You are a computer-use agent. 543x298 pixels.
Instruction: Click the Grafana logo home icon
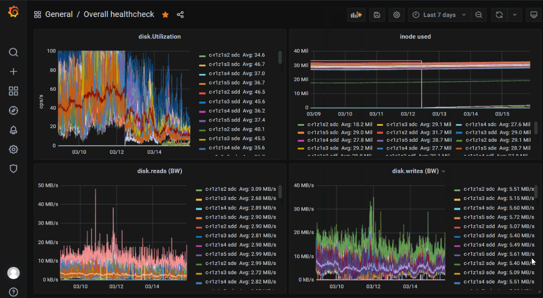click(x=13, y=12)
